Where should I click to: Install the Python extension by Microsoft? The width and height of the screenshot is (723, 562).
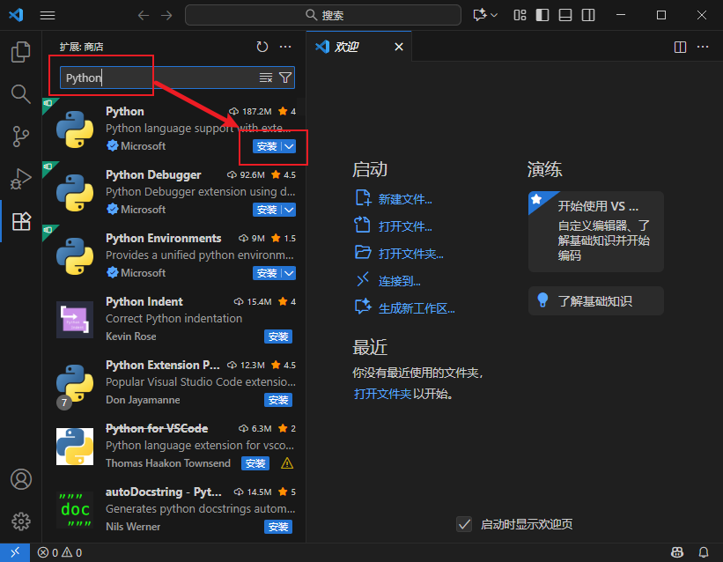point(267,145)
